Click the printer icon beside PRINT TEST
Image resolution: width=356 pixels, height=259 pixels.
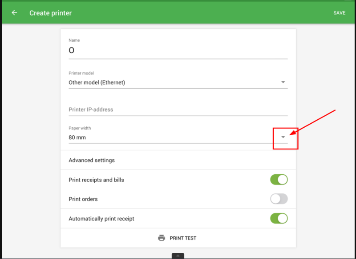tap(162, 238)
